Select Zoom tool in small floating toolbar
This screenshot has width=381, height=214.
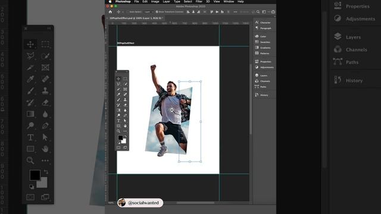click(x=118, y=131)
